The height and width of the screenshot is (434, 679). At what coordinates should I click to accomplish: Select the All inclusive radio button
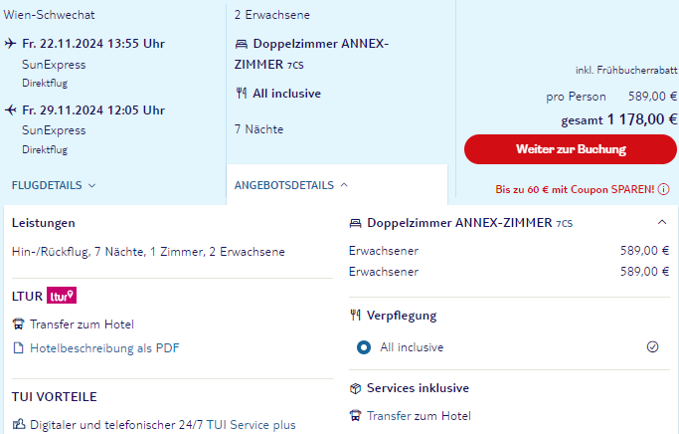tap(364, 347)
